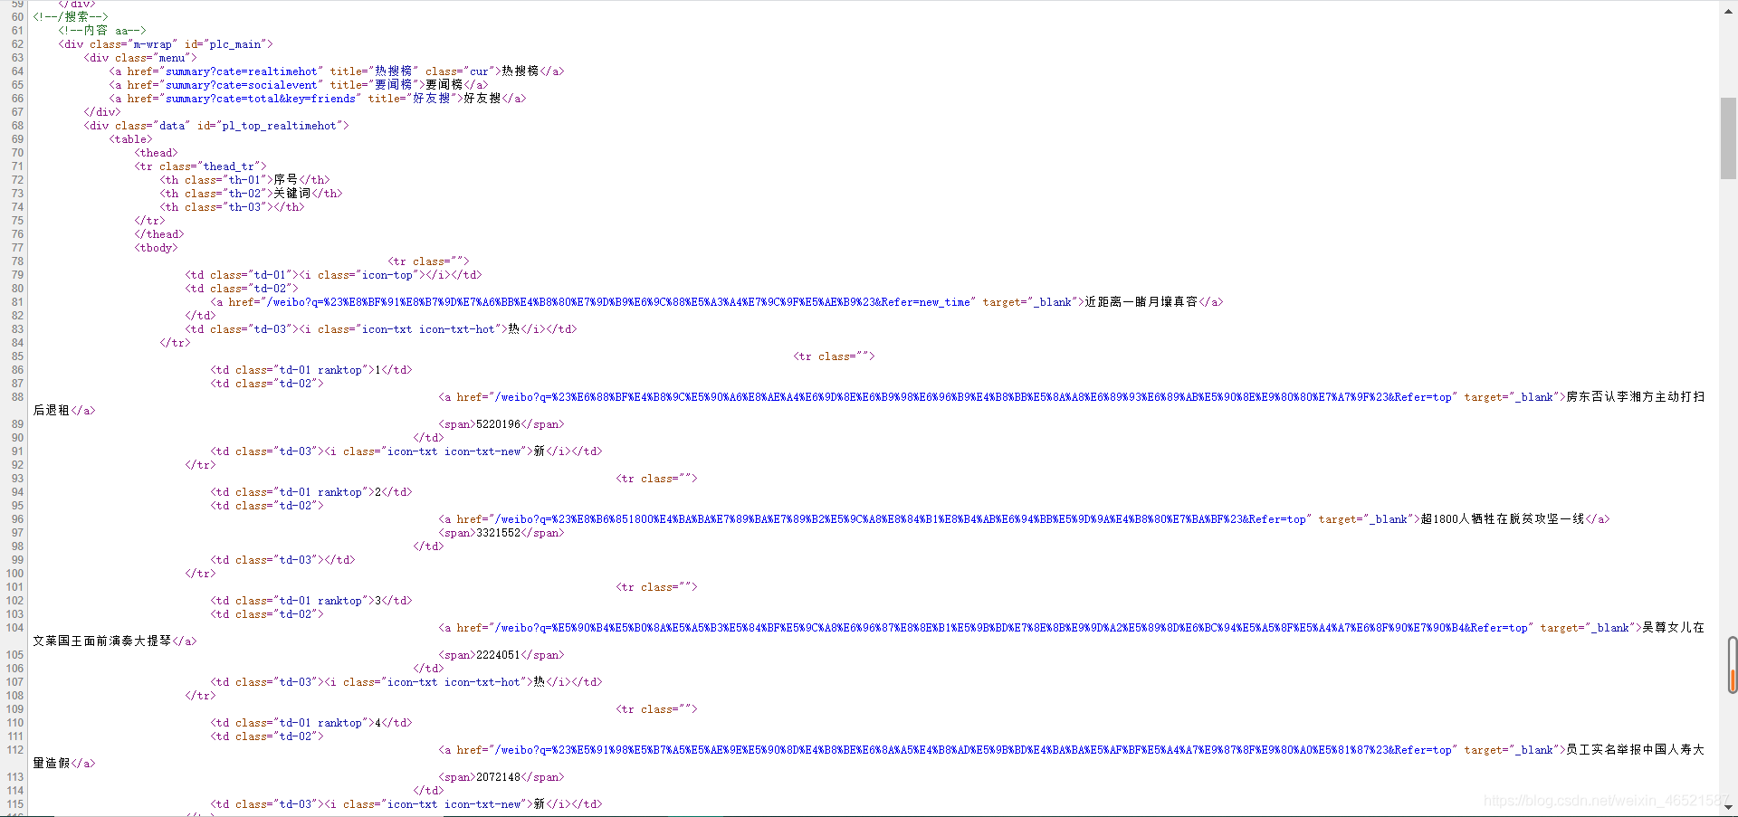Click the comment 内容 aa on line 61
The height and width of the screenshot is (817, 1738).
(x=102, y=31)
